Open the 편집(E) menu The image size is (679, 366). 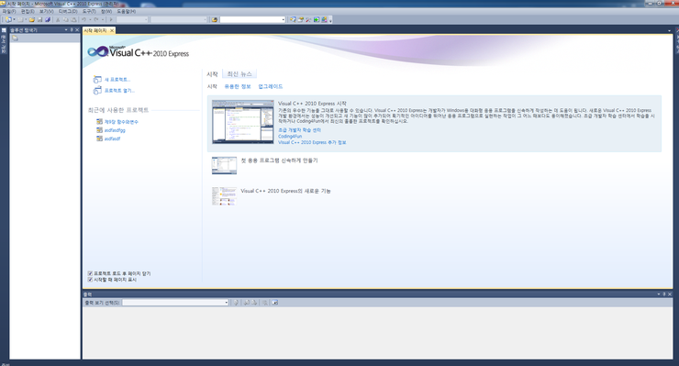click(x=28, y=11)
